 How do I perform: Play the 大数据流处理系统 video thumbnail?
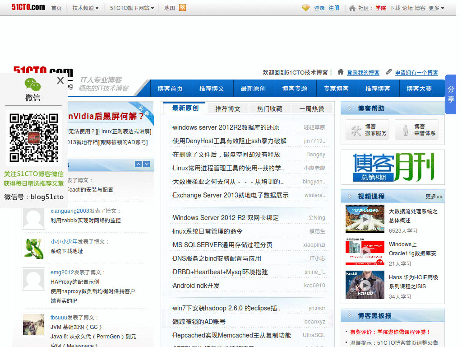click(365, 219)
